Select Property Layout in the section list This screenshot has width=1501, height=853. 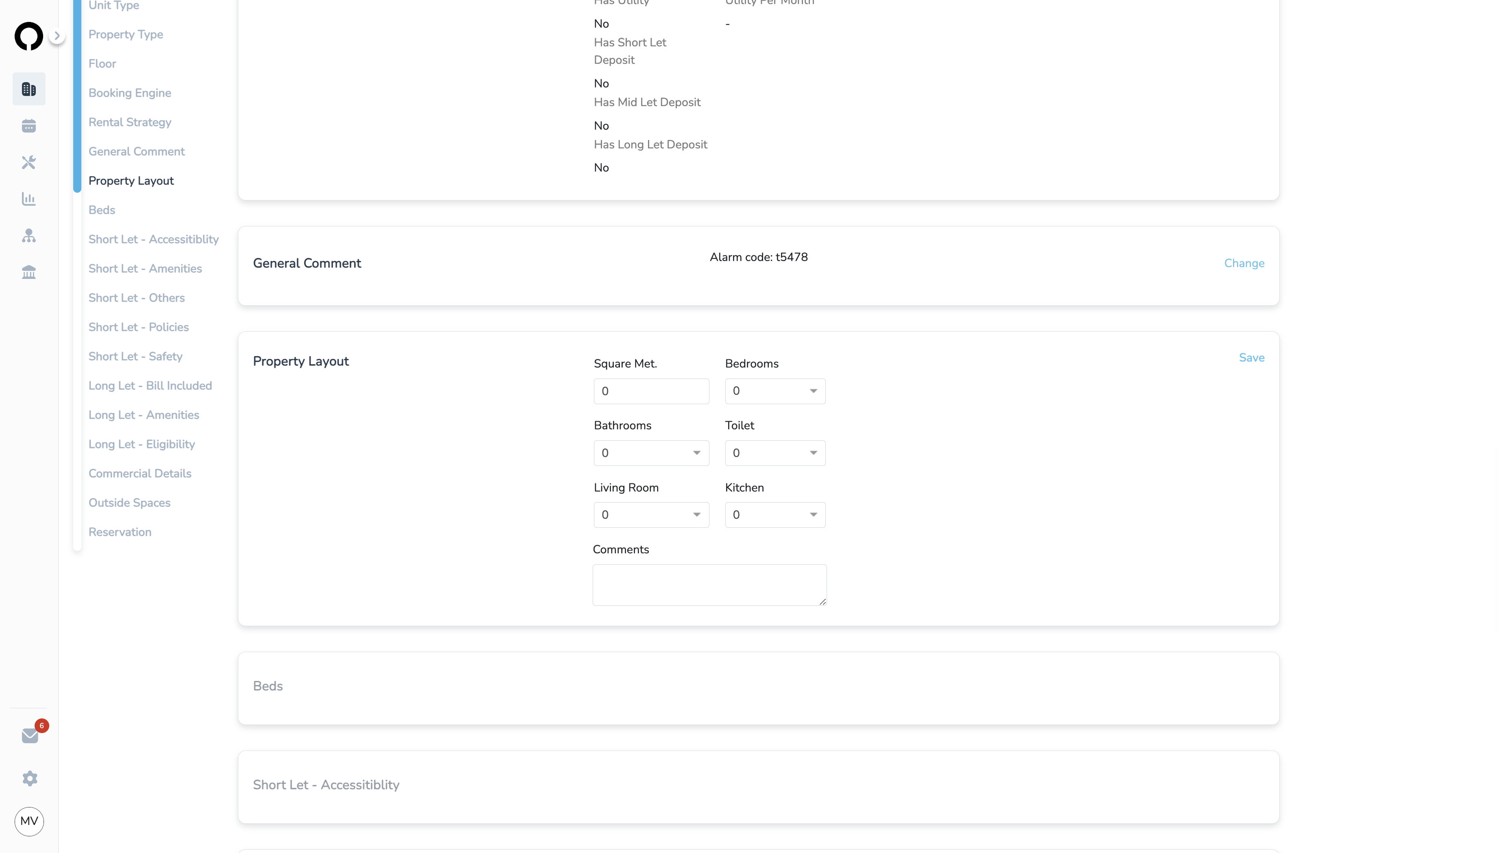point(131,181)
